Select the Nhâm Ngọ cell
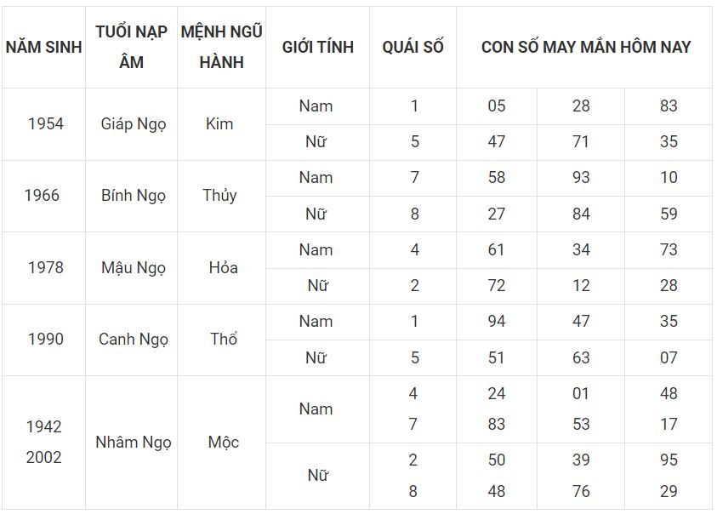This screenshot has width=717, height=520. tap(133, 443)
